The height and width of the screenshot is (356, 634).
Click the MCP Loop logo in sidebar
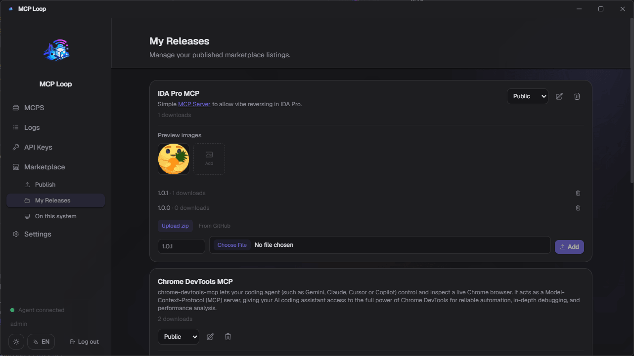(x=56, y=50)
